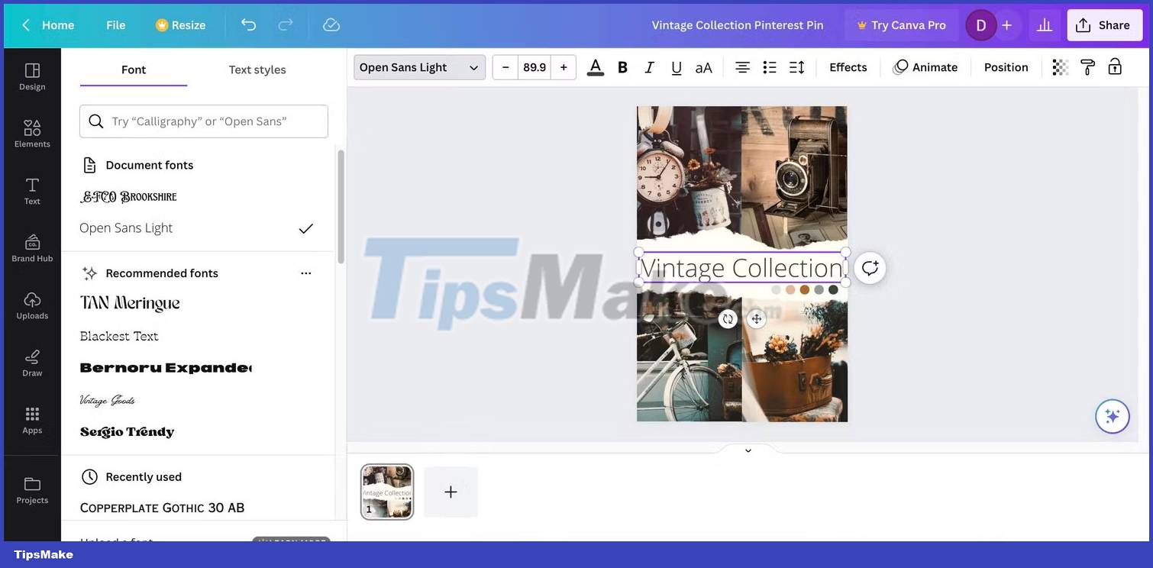Toggle underline formatting

[675, 66]
